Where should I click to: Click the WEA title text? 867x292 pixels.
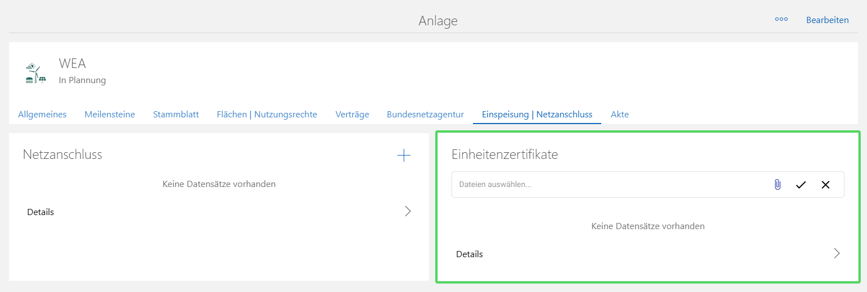tap(73, 63)
